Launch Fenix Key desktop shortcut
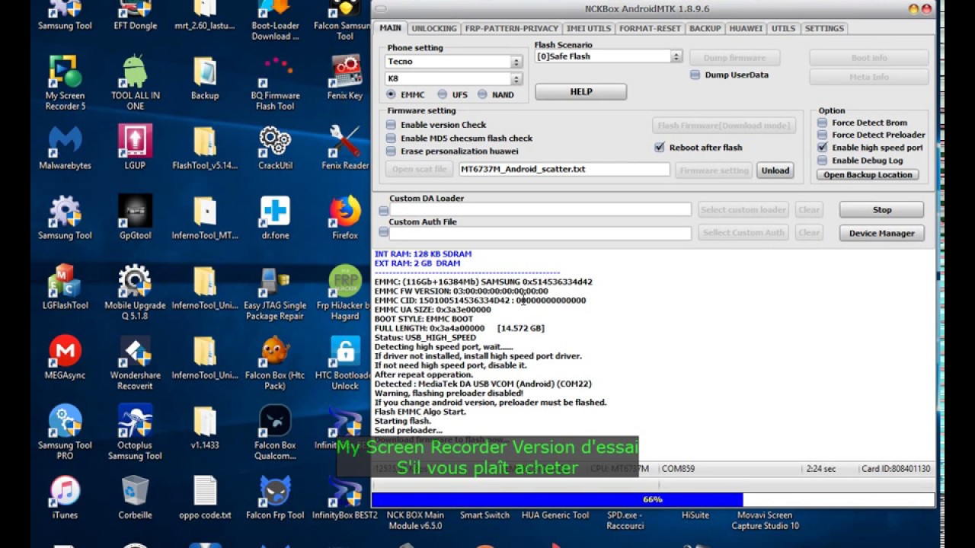Viewport: 975px width, 548px height. coord(345,78)
